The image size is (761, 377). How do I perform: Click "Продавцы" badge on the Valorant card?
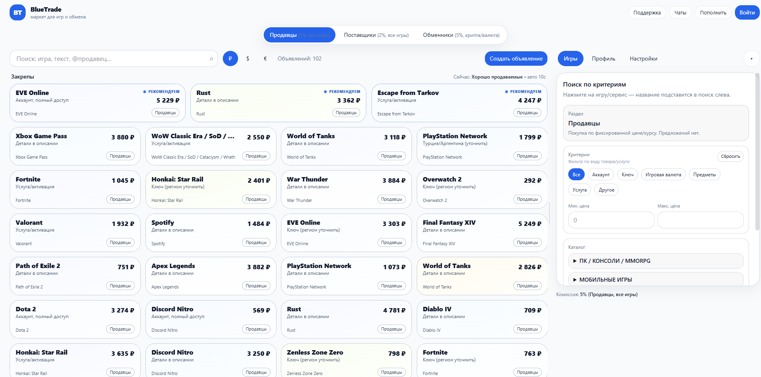(120, 242)
